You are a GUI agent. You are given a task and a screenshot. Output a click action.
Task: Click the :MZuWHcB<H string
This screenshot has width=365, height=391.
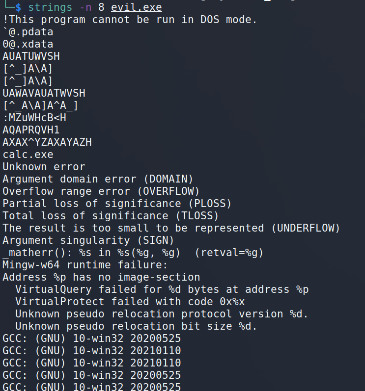coord(34,118)
